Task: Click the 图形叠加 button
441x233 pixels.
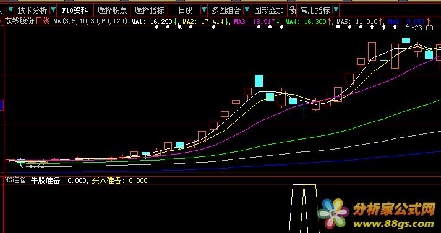Action: tap(269, 11)
